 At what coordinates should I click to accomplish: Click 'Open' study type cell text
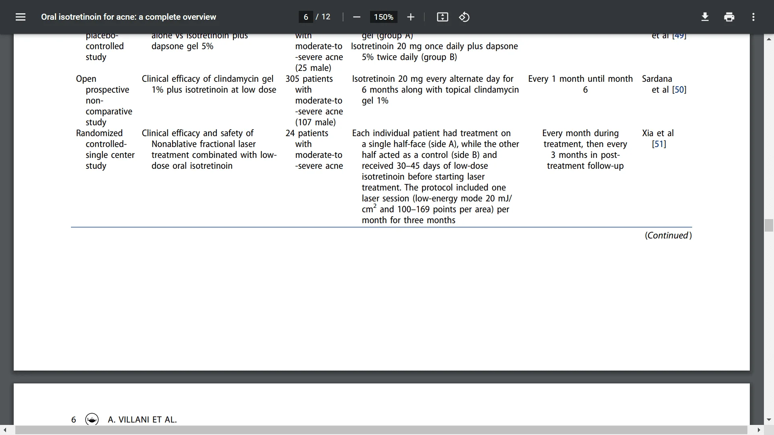tap(86, 79)
